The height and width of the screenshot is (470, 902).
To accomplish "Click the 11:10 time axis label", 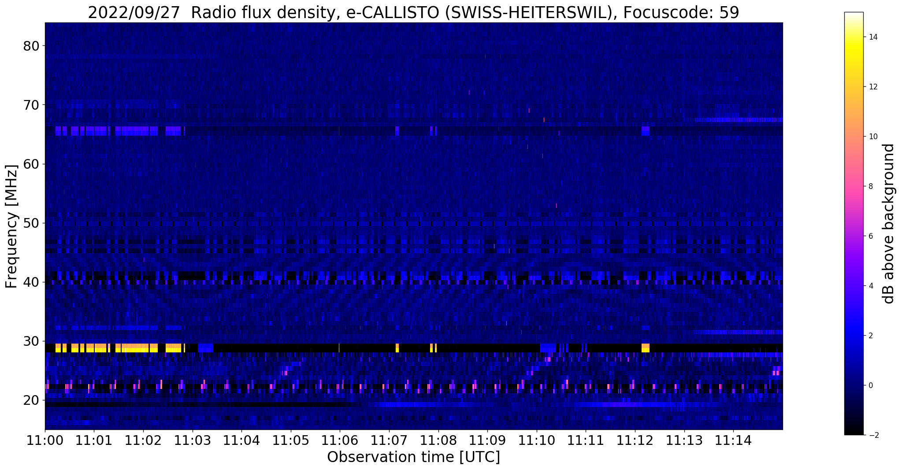I will coord(536,440).
